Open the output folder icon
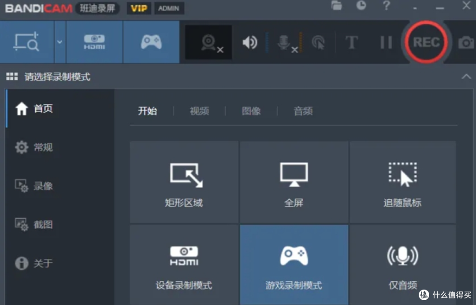Image resolution: width=476 pixels, height=305 pixels. pos(336,5)
